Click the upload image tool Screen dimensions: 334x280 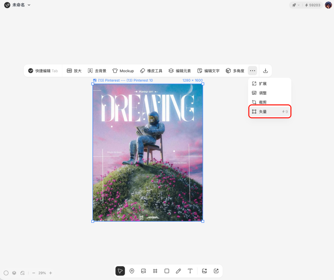(143, 271)
